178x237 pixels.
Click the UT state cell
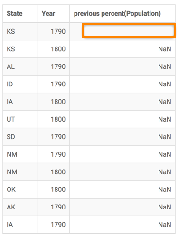[x=11, y=119]
